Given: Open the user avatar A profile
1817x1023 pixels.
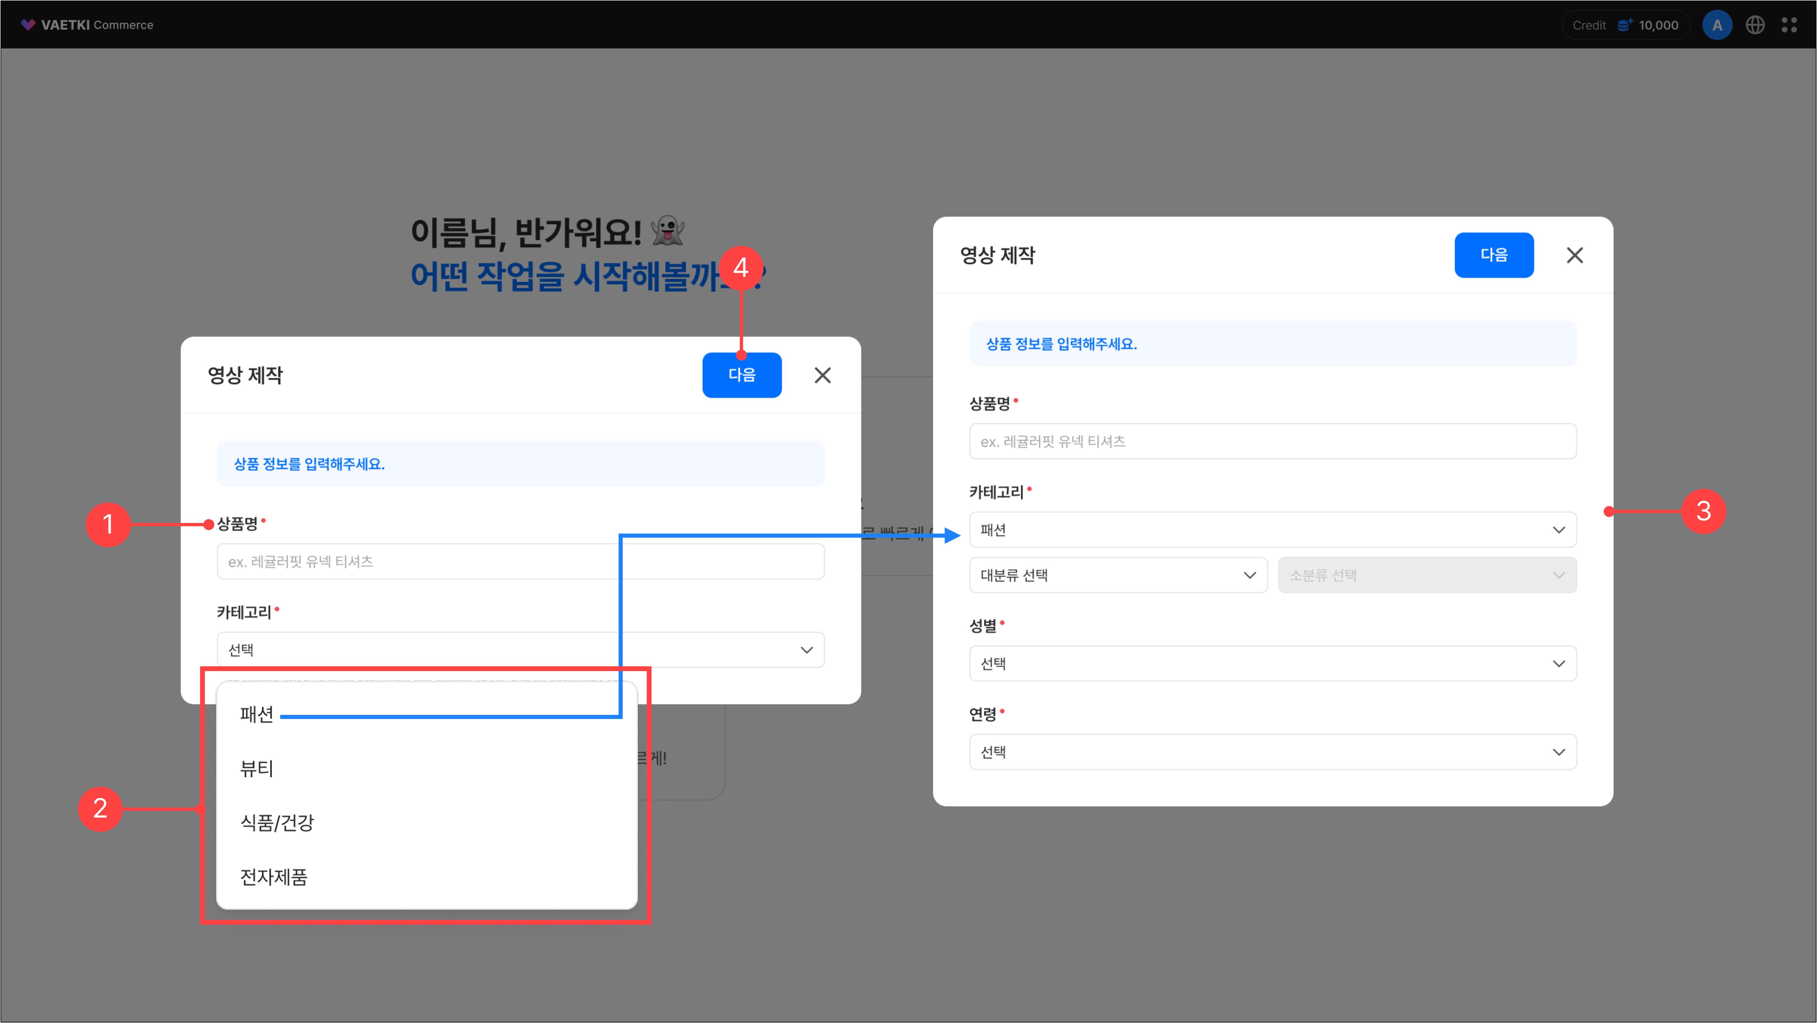Looking at the screenshot, I should click(x=1717, y=25).
